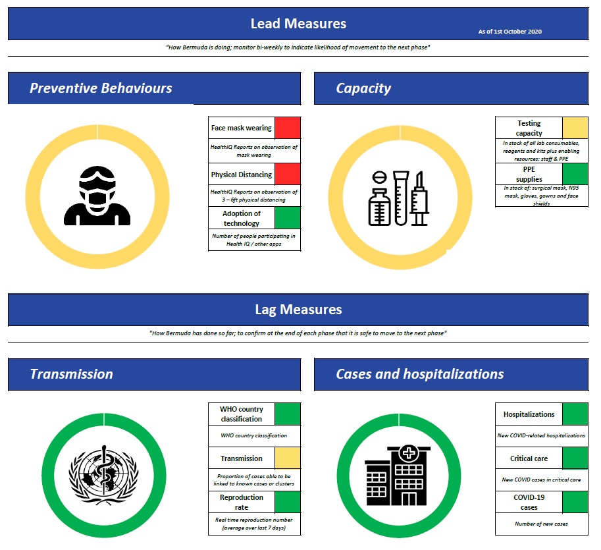Click the Lead Measures header title

[298, 24]
